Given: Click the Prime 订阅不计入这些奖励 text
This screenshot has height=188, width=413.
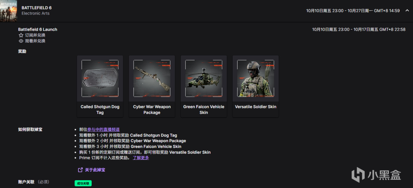Looking at the screenshot, I should coord(105,158).
